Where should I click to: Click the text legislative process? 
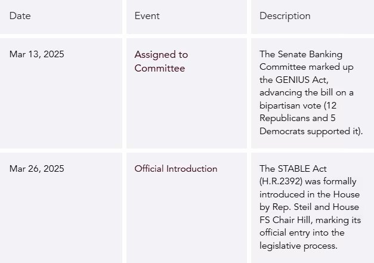[298, 246]
